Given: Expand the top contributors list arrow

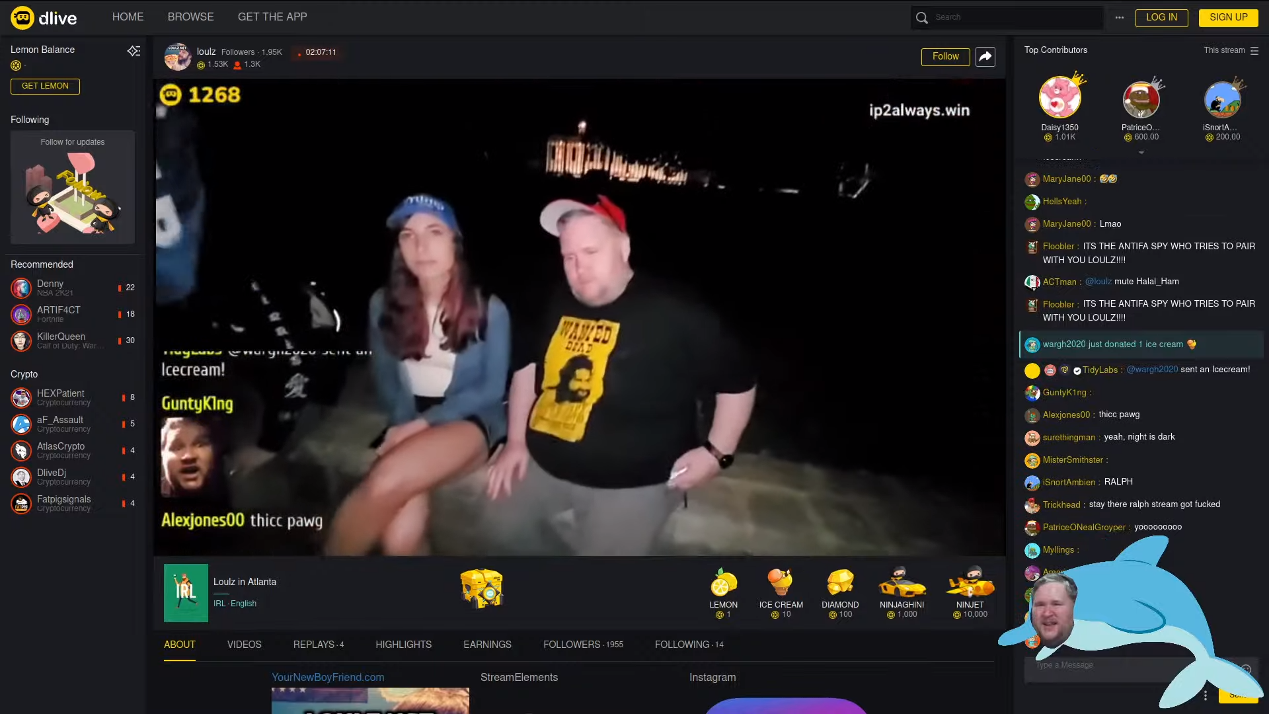Looking at the screenshot, I should coord(1141,153).
